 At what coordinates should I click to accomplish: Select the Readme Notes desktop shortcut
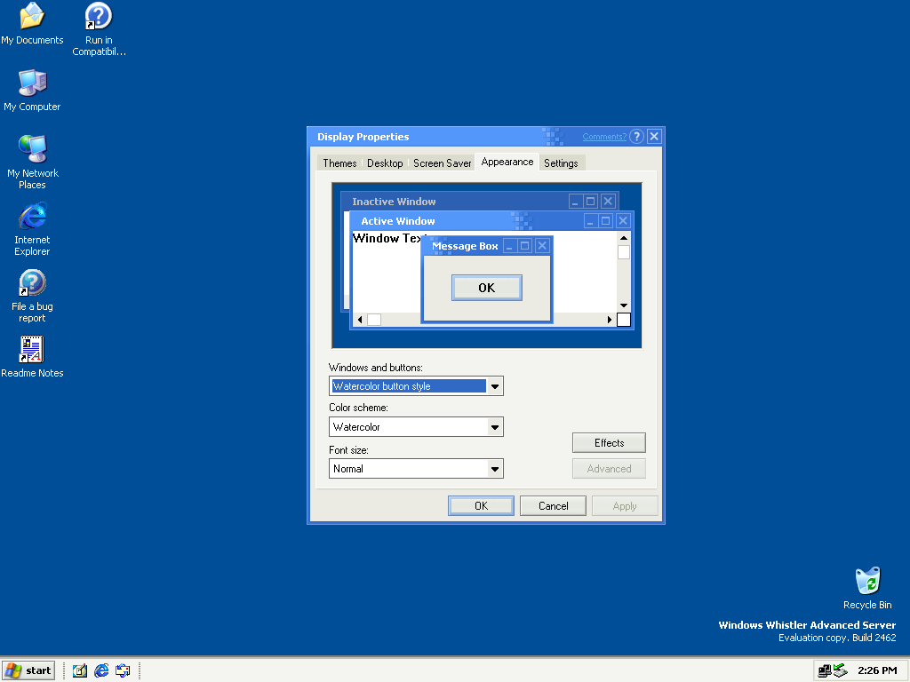pyautogui.click(x=32, y=357)
